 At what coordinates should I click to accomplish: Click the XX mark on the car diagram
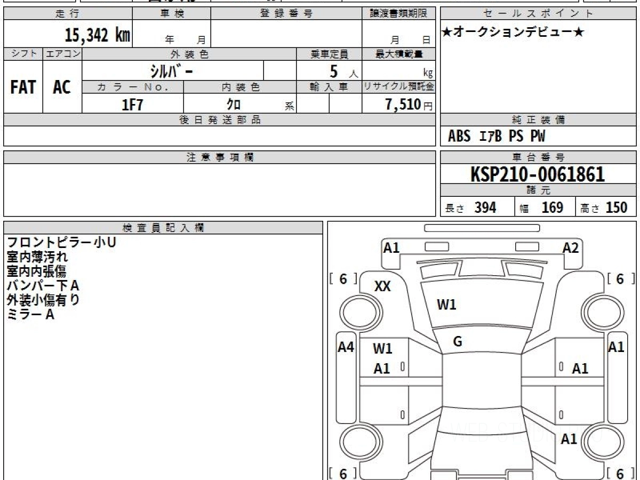[x=382, y=286]
